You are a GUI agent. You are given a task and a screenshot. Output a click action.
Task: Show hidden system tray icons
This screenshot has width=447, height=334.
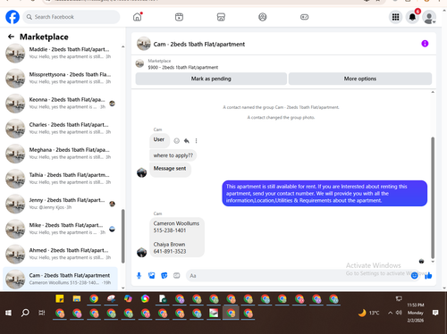click(x=390, y=313)
